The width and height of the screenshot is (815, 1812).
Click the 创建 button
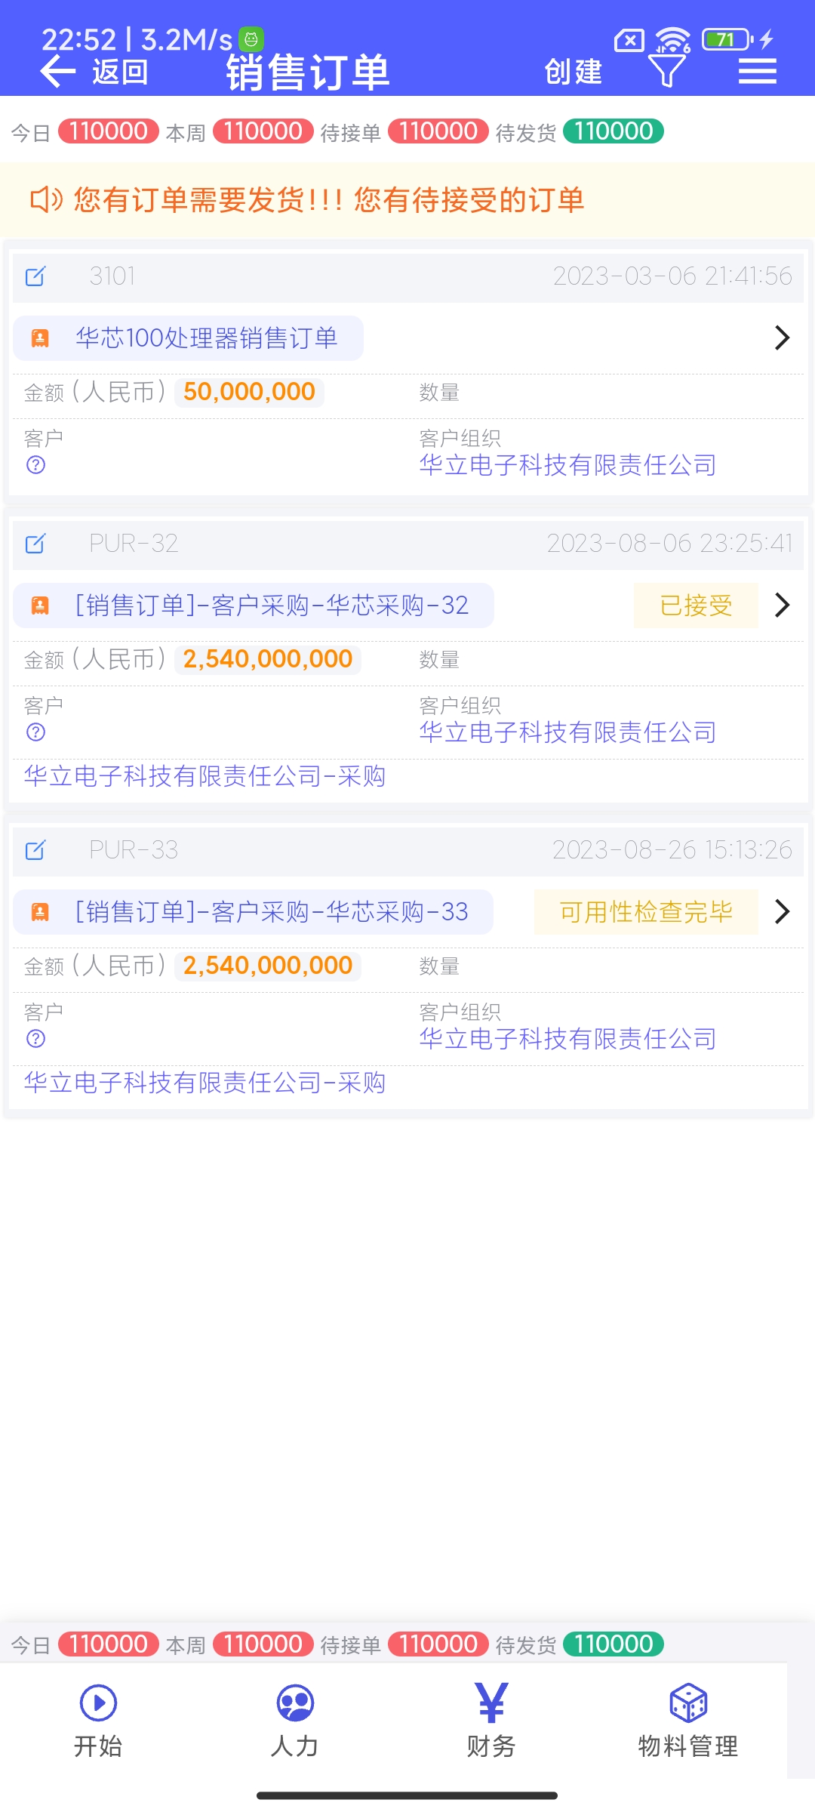tap(574, 72)
